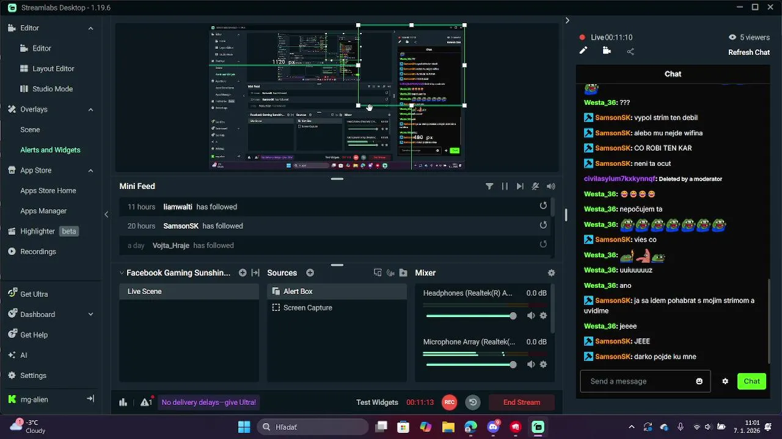
Task: Add a source folder
Action: pos(403,273)
